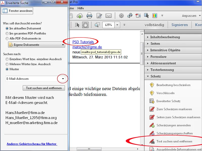Viewport: 202px width, 151px height.
Task: Click the red PDF export icon
Action: pyautogui.click(x=138, y=16)
